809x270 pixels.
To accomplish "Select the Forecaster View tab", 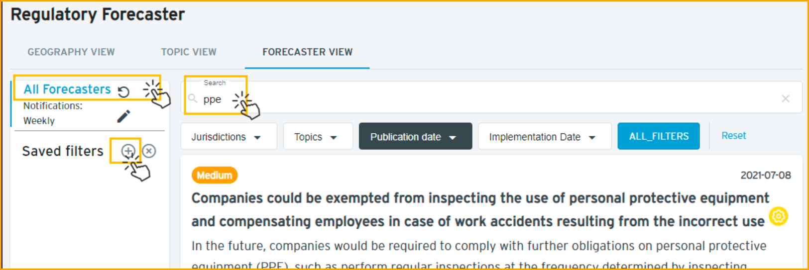I will [x=308, y=52].
